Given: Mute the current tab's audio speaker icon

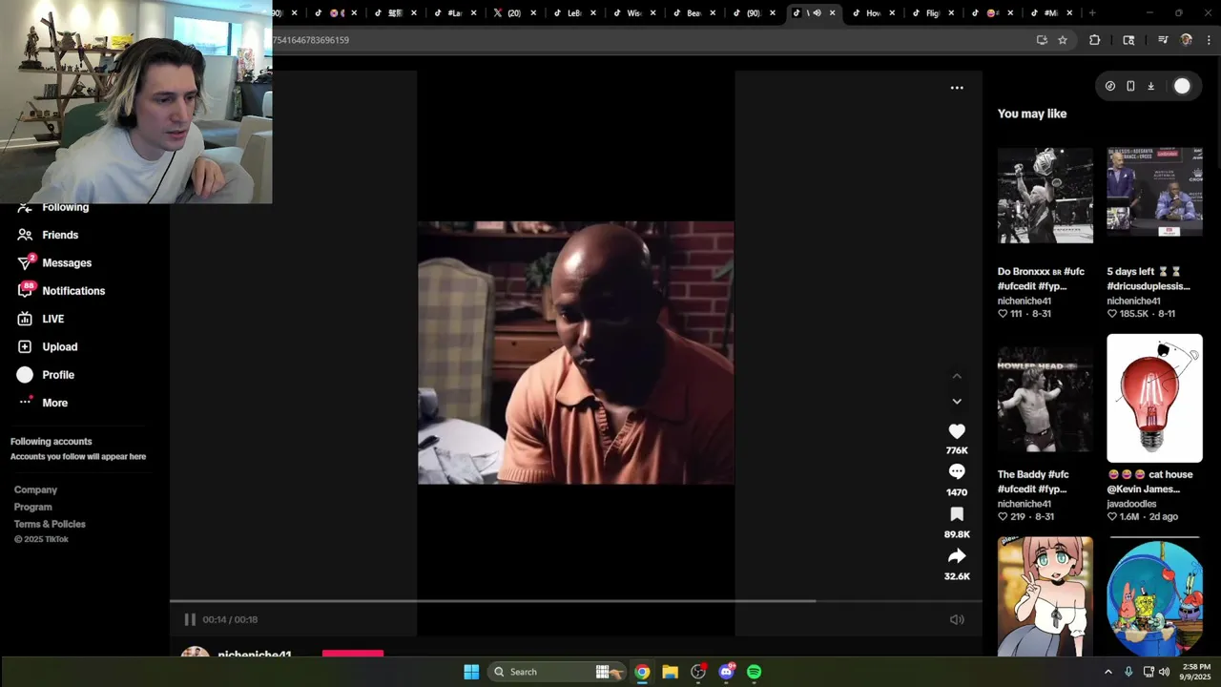Looking at the screenshot, I should 817,13.
